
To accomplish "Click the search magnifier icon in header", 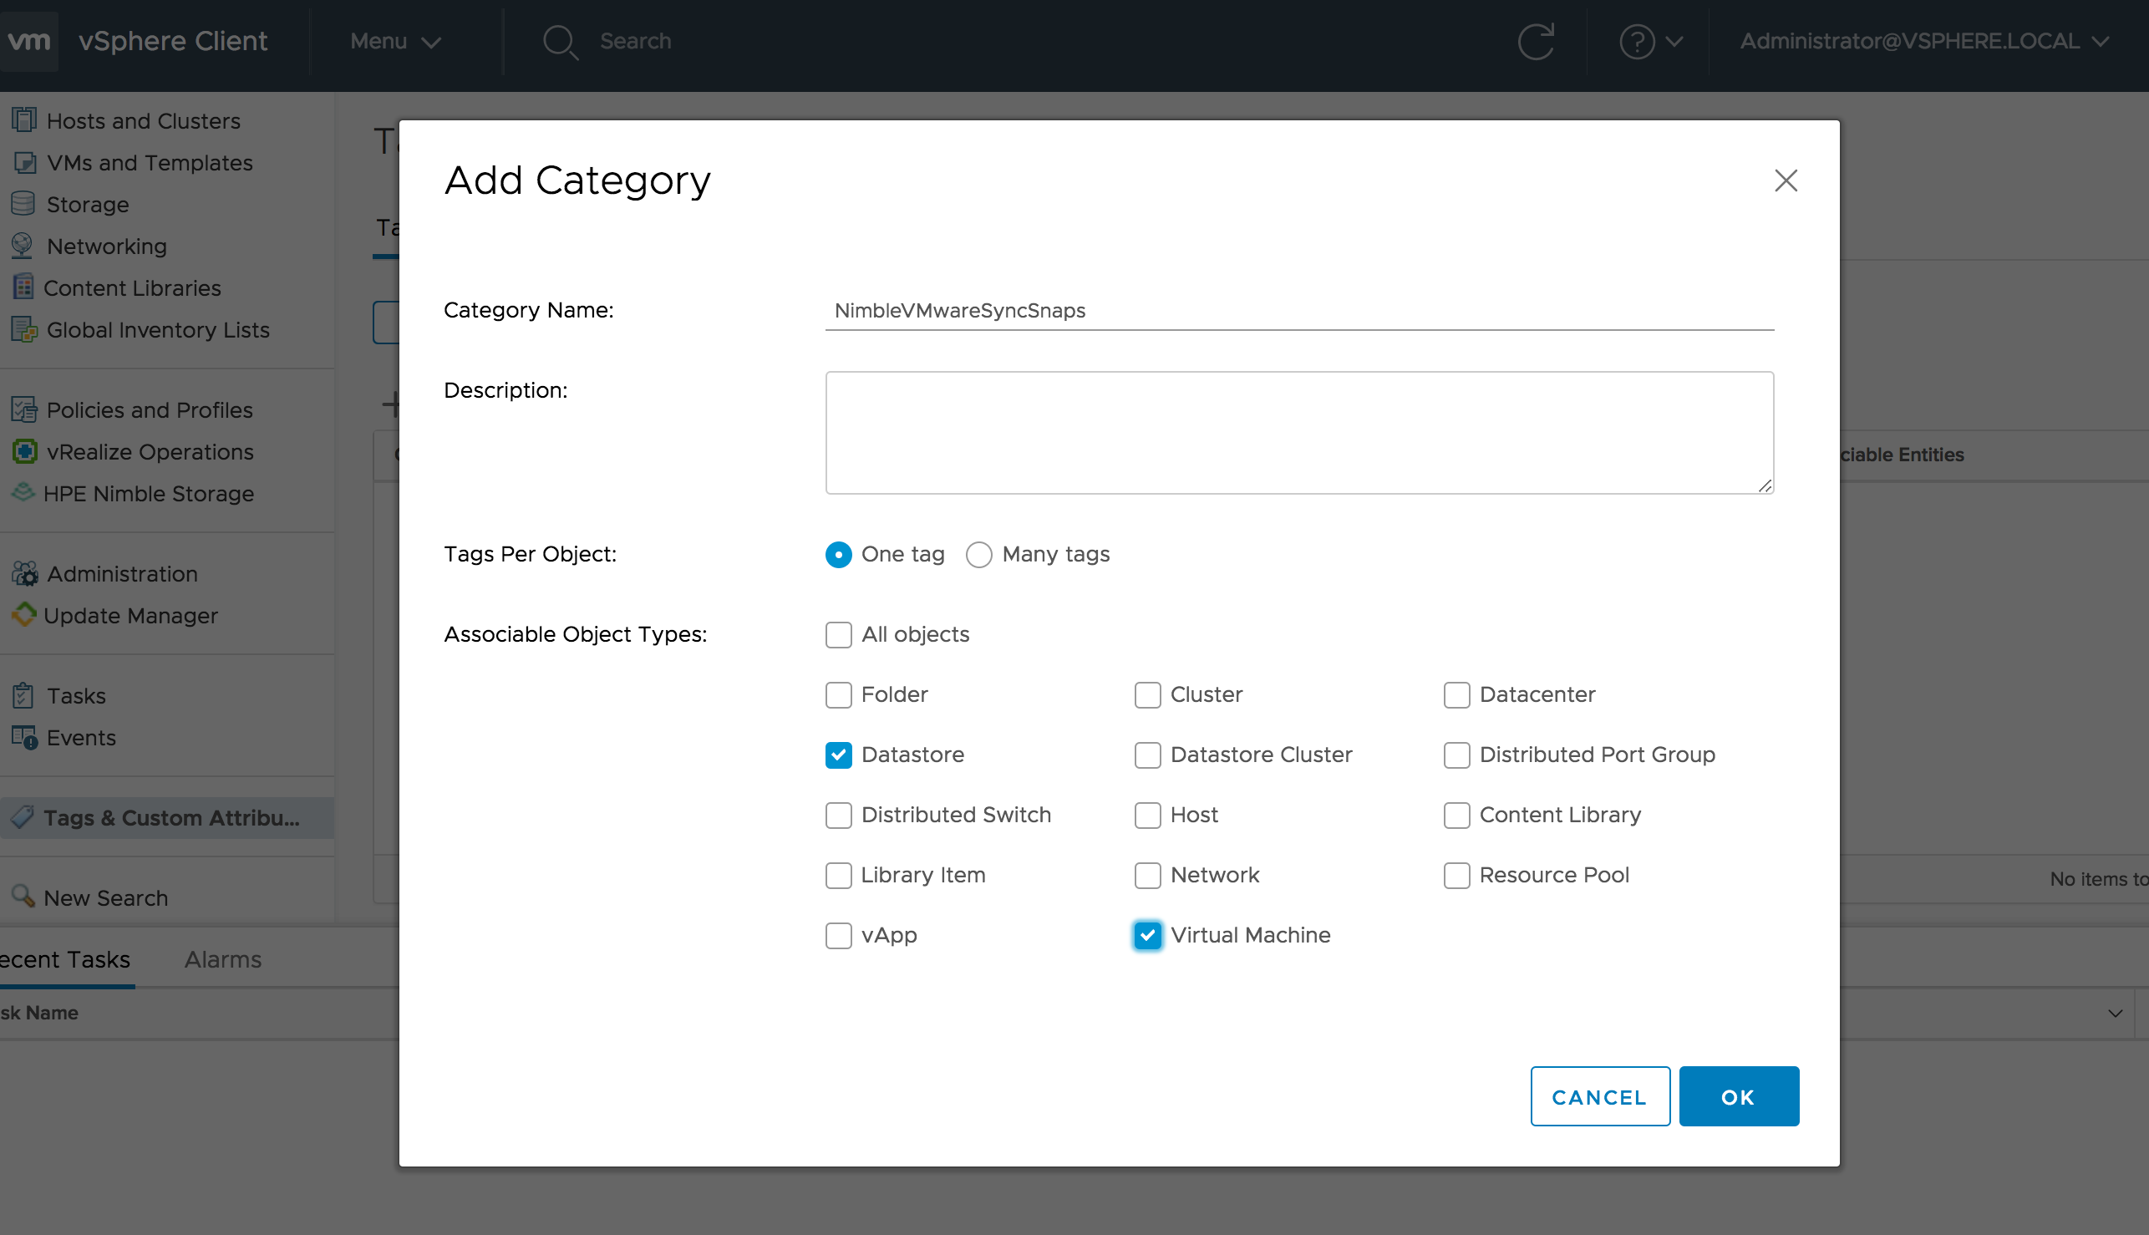I will click(x=560, y=42).
